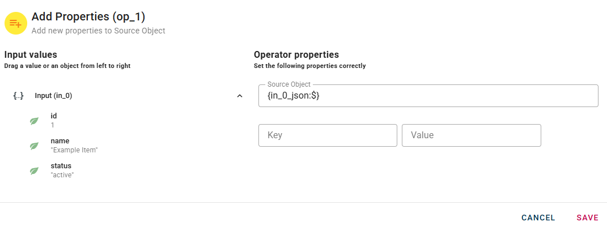
Task: Select the Input (in_0) object label
Action: (53, 96)
